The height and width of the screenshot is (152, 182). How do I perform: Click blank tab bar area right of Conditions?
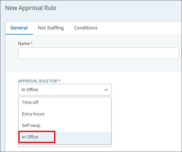(139, 28)
